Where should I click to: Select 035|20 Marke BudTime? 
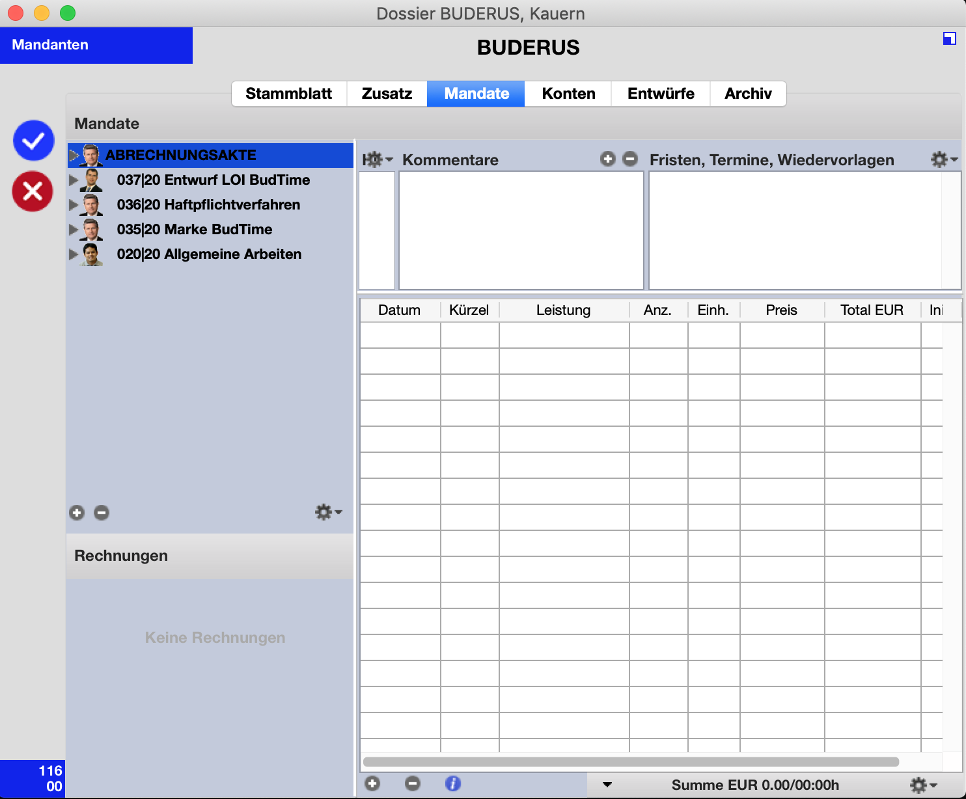pos(210,230)
